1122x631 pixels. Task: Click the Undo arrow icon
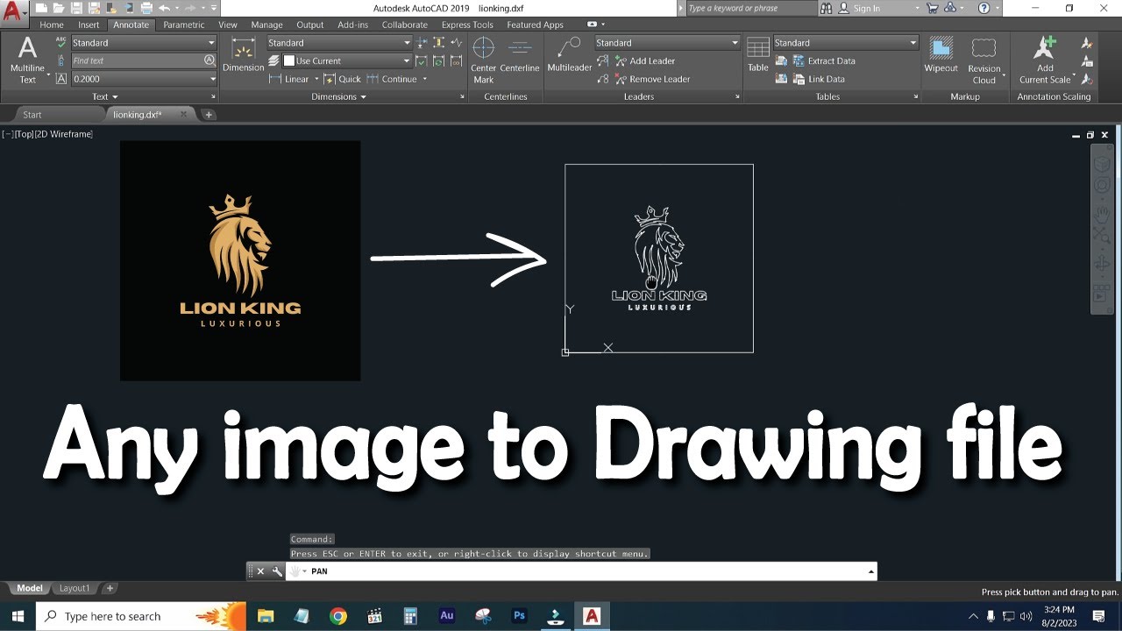(164, 8)
